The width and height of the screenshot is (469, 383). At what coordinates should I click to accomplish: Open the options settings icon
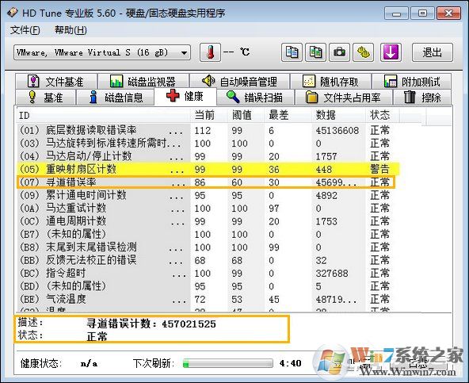tap(364, 52)
